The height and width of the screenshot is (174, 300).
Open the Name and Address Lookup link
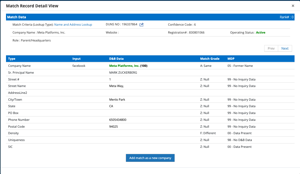[x=73, y=25]
